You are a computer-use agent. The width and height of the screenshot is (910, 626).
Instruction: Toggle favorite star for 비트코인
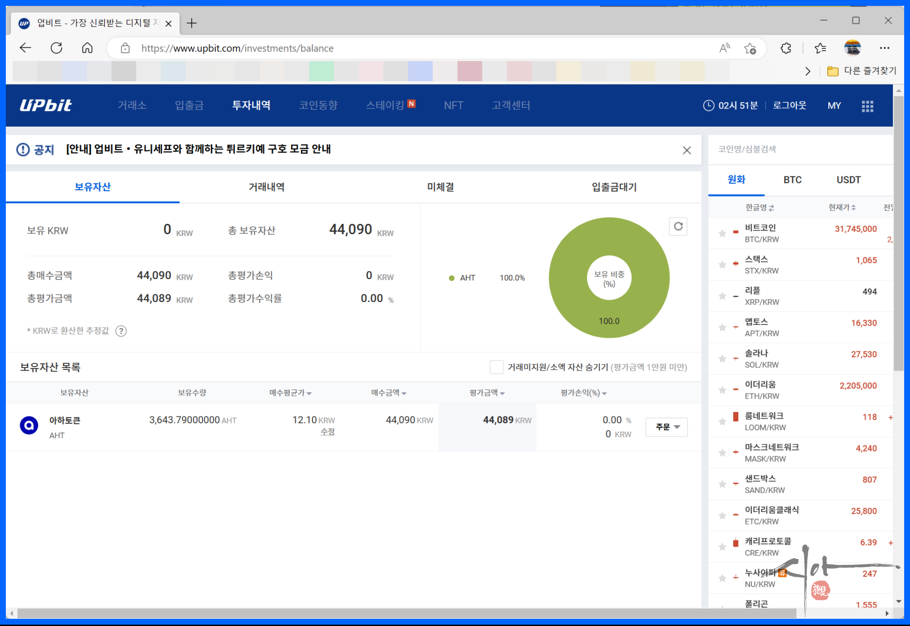722,233
